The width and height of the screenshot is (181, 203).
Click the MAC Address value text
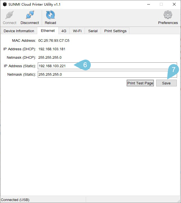pyautogui.click(x=54, y=41)
